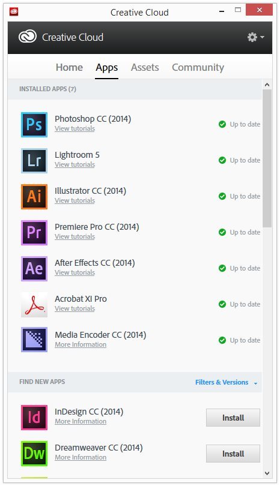
Task: Click the Creative Cloud logo in header
Action: 27,37
